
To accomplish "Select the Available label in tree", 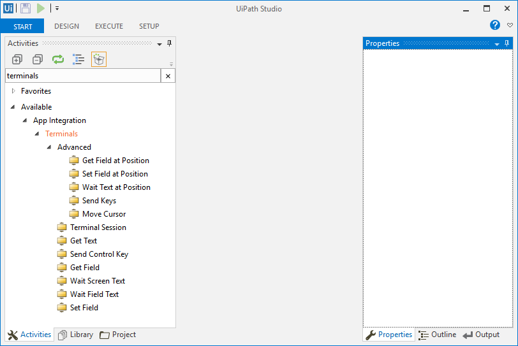I will (36, 107).
